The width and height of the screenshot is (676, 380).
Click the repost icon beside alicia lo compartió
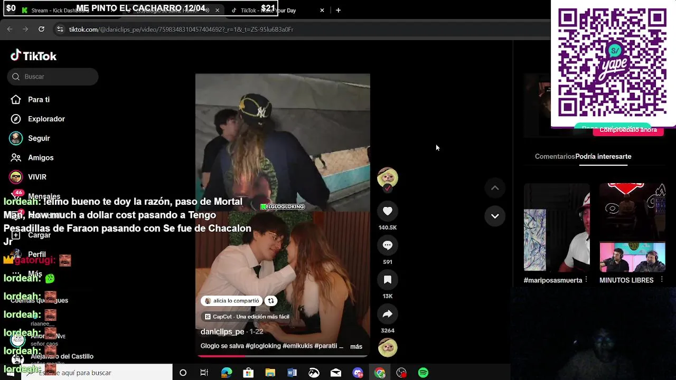click(270, 301)
